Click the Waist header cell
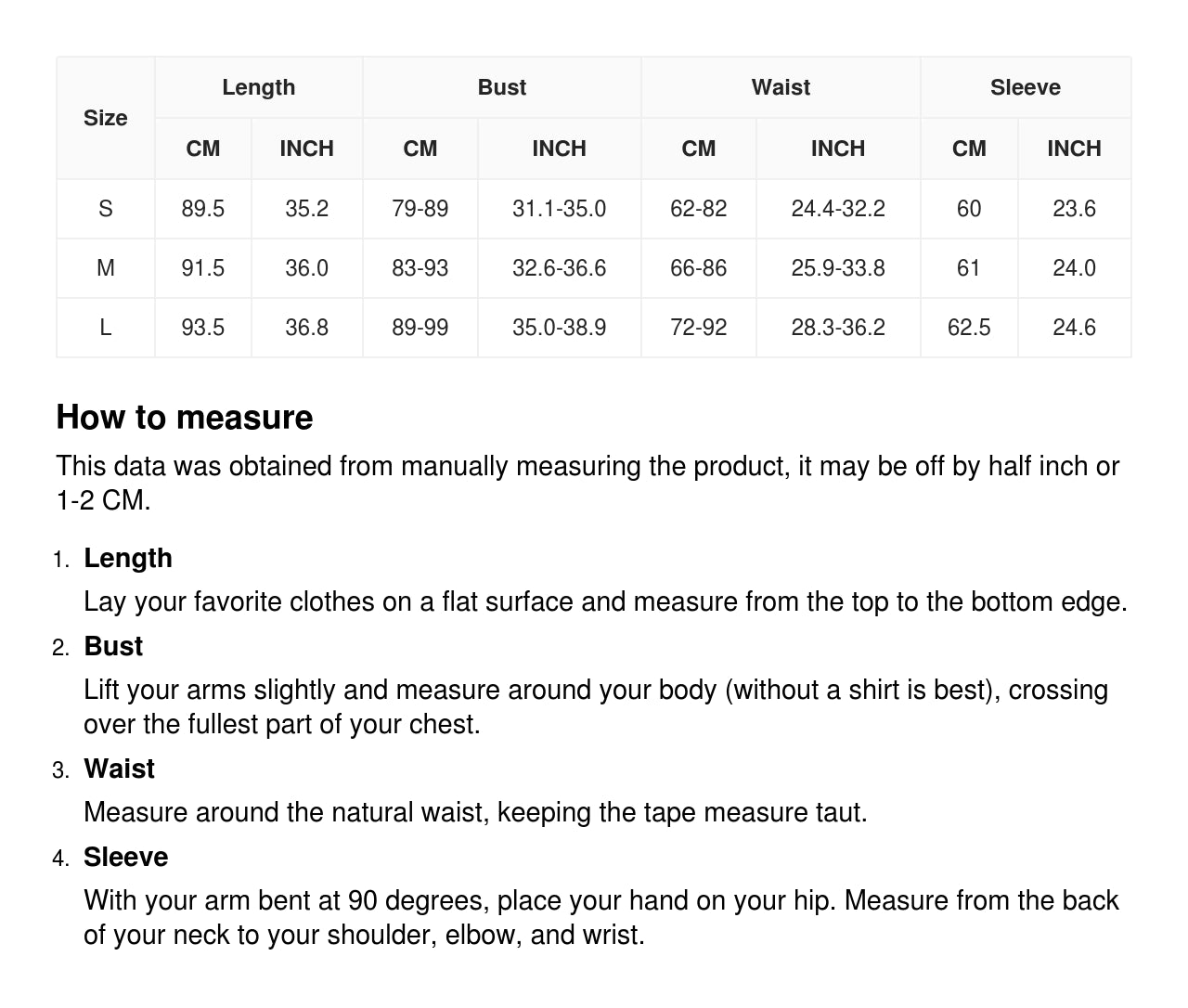This screenshot has height=1008, width=1188. [x=781, y=87]
